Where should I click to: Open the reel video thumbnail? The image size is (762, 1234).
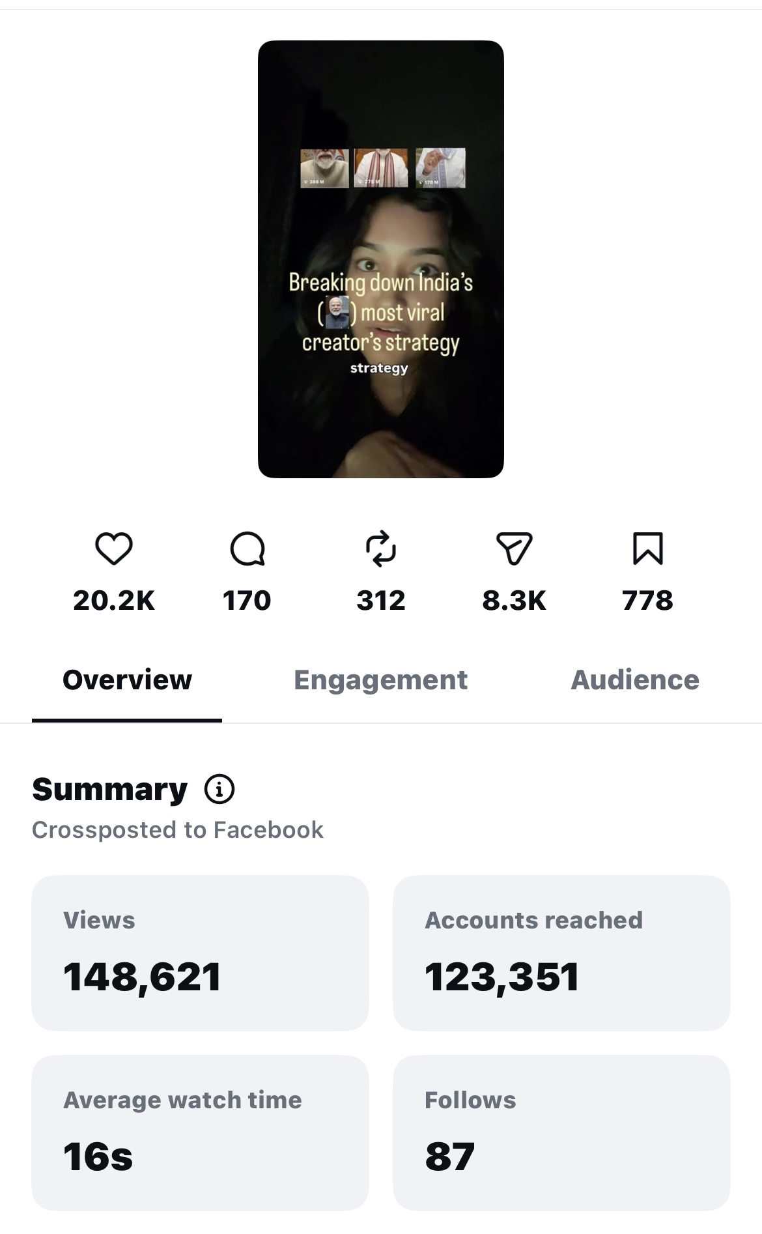click(x=381, y=259)
